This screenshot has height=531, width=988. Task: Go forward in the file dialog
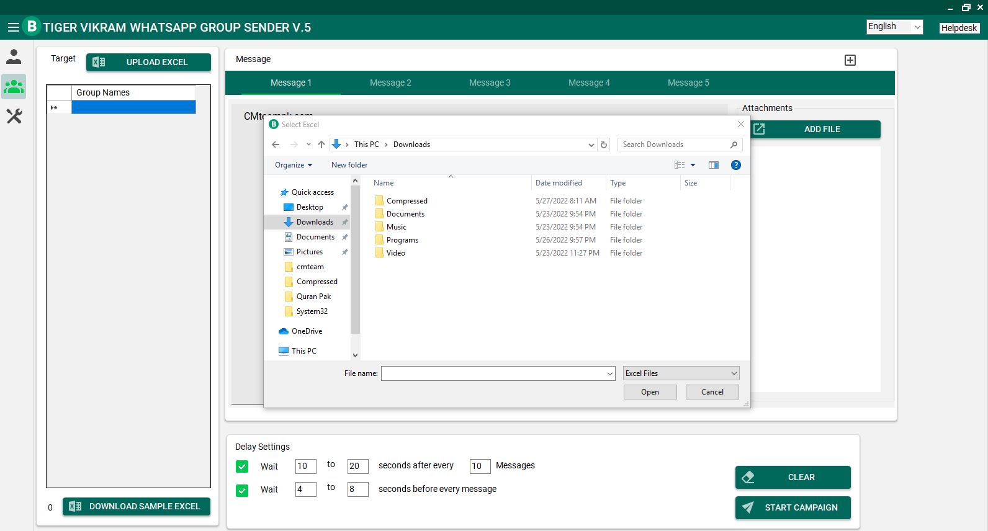294,145
